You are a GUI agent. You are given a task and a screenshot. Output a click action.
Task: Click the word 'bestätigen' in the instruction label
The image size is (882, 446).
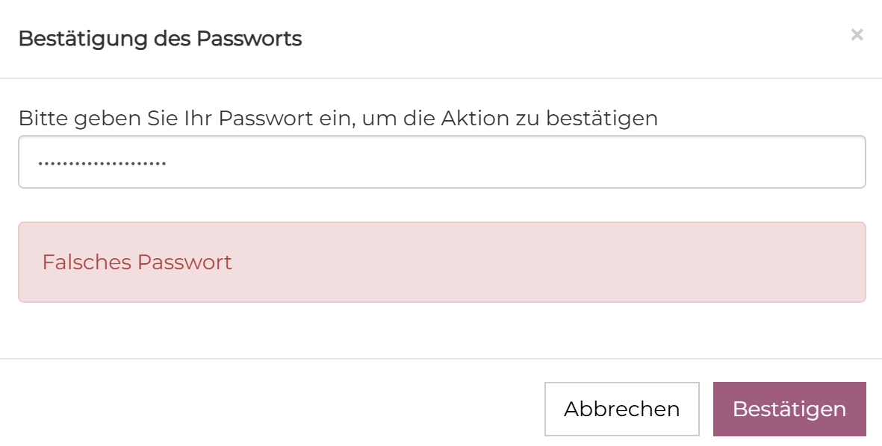(602, 118)
